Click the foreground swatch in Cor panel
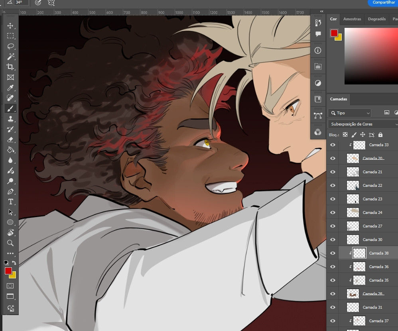 [x=334, y=33]
